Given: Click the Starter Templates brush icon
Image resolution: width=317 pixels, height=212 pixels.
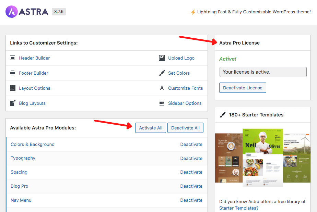Looking at the screenshot, I should pos(223,115).
